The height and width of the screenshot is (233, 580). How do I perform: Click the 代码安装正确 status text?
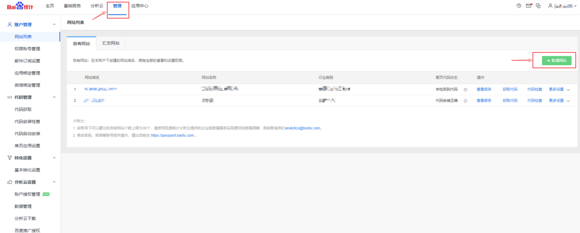tap(447, 101)
